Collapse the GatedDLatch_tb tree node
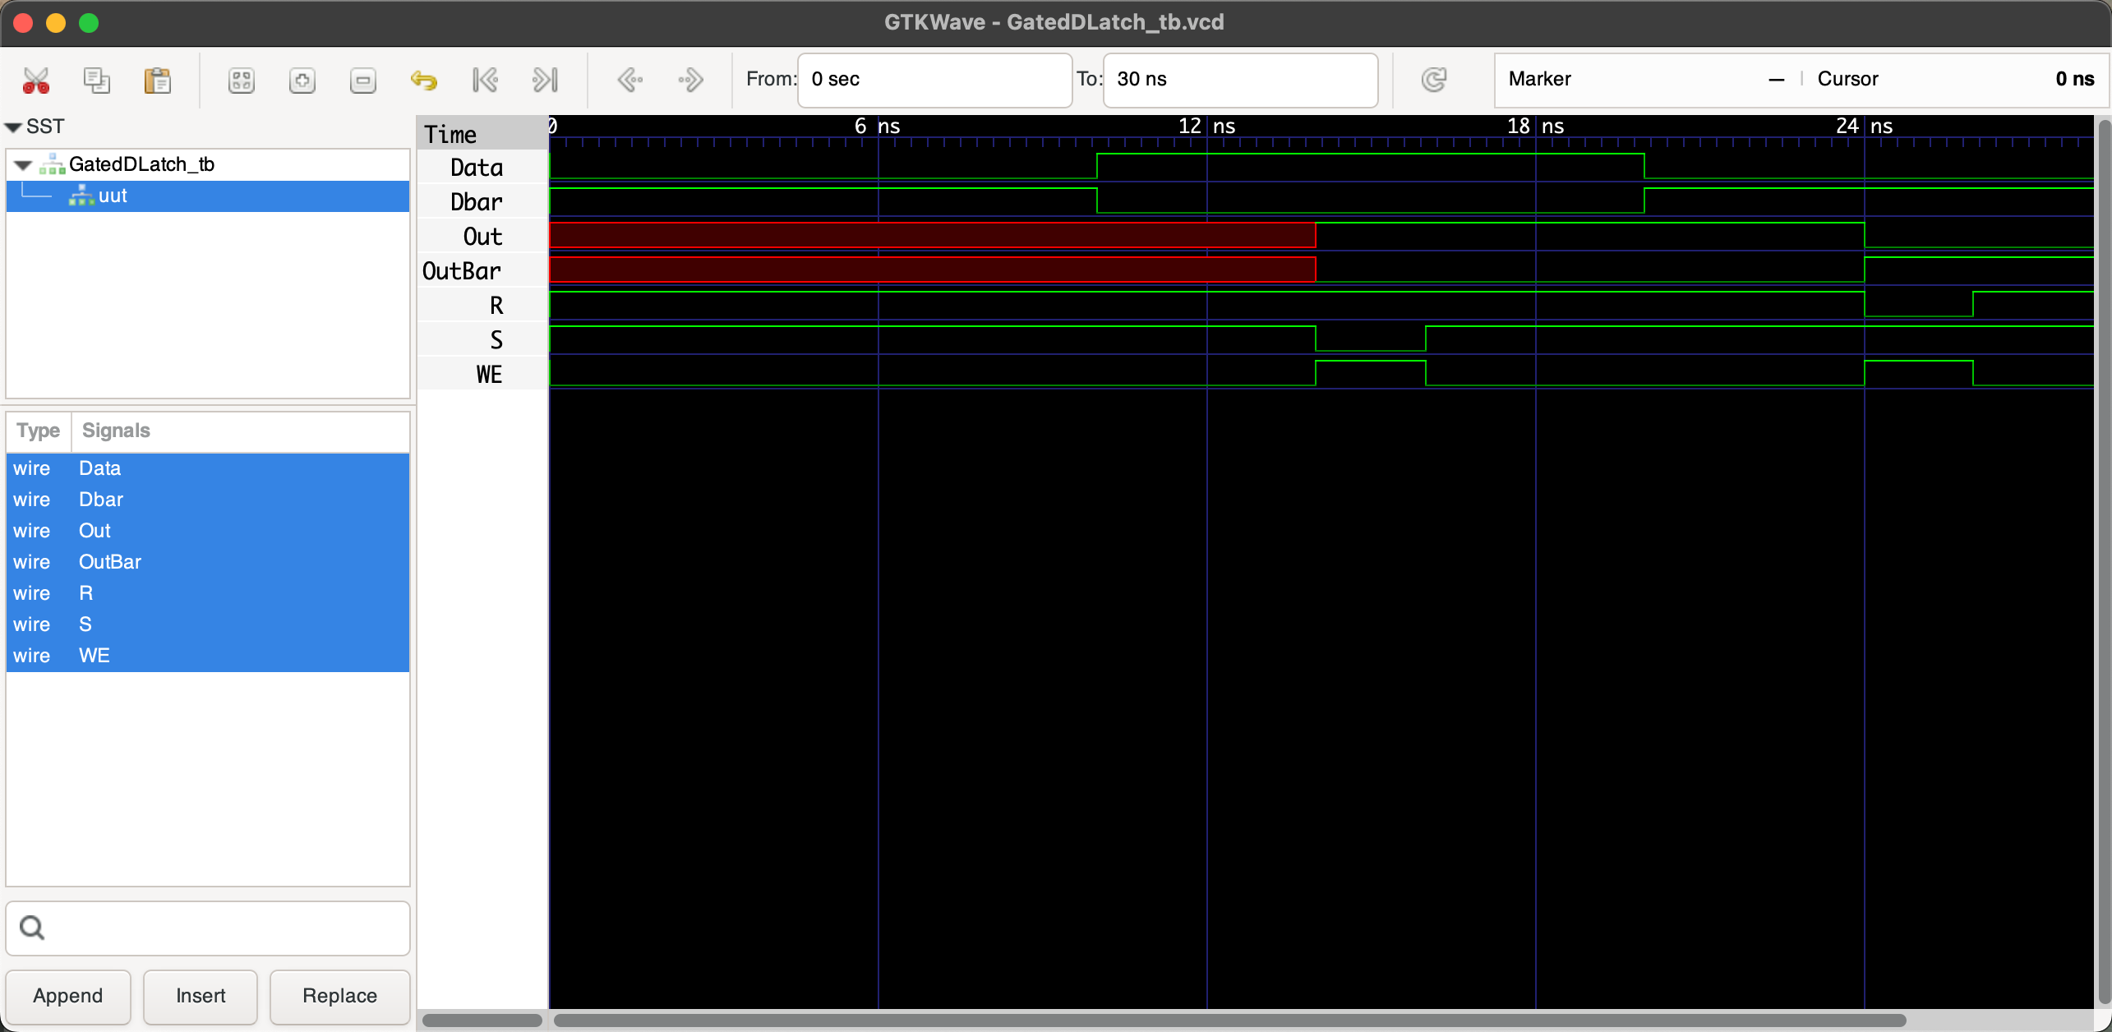 tap(23, 165)
